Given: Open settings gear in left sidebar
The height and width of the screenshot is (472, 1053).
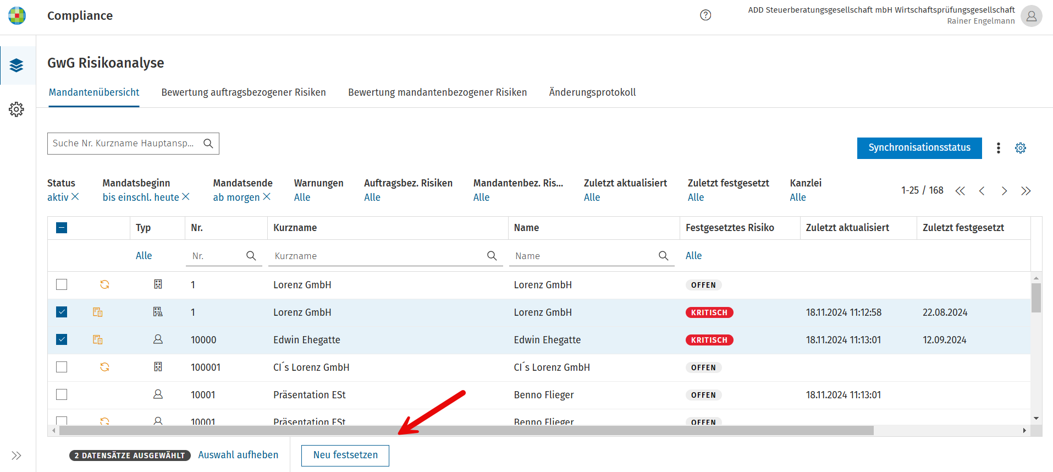Looking at the screenshot, I should [16, 109].
